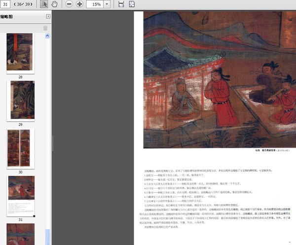296x245 pixels.
Task: Click the panel splitter grip handle
Action: point(53,143)
